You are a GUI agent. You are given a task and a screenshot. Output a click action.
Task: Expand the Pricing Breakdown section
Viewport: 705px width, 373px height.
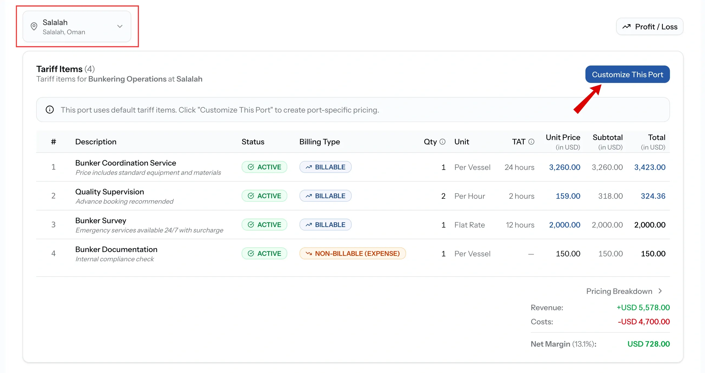(x=624, y=291)
